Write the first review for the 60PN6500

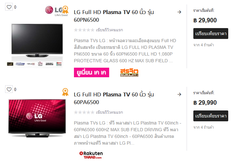pyautogui.click(x=109, y=30)
